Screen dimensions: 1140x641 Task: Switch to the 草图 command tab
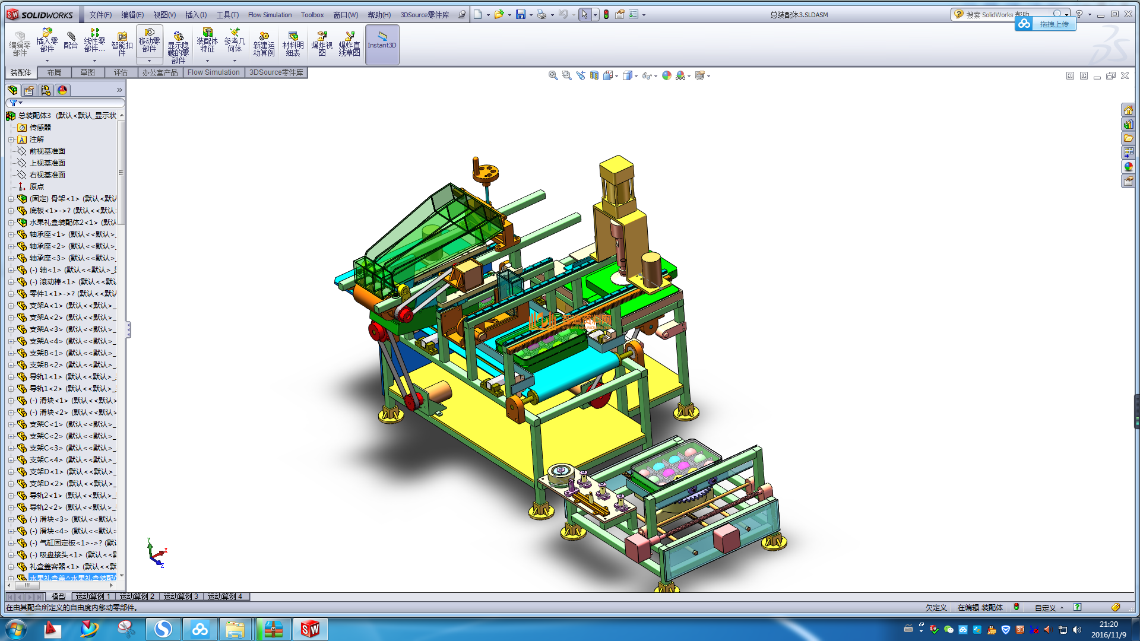pos(87,72)
